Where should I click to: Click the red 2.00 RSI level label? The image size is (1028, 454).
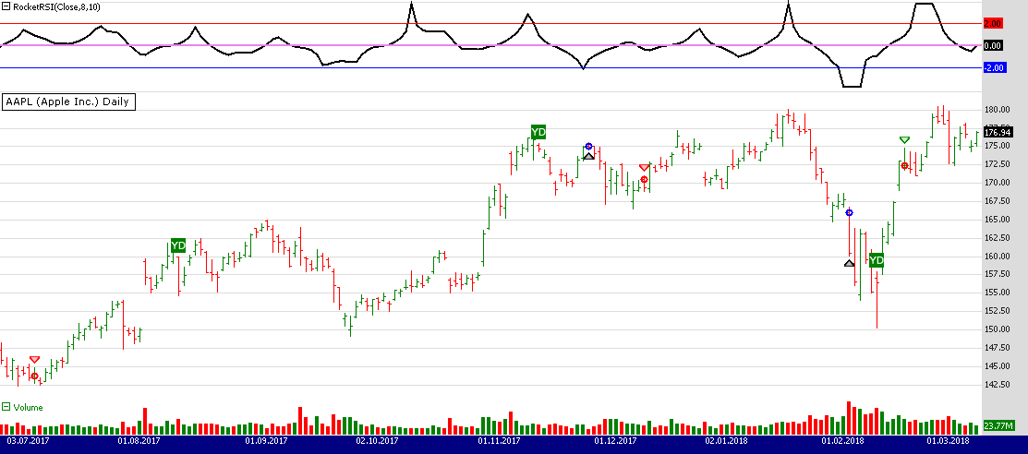(994, 23)
